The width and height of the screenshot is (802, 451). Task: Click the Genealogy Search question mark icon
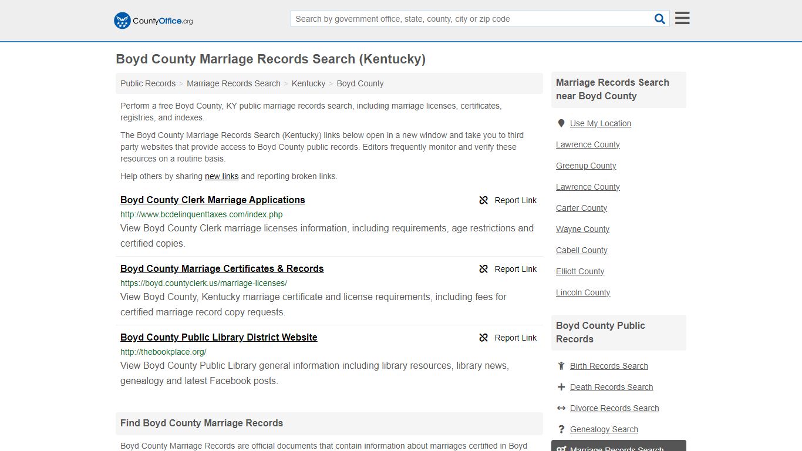(561, 429)
